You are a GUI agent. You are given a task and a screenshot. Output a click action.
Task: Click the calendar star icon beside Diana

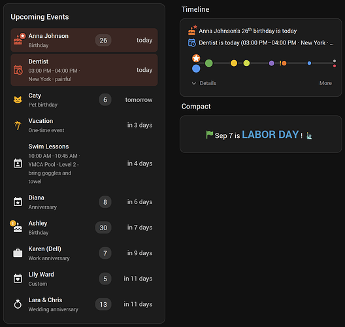[x=18, y=201]
